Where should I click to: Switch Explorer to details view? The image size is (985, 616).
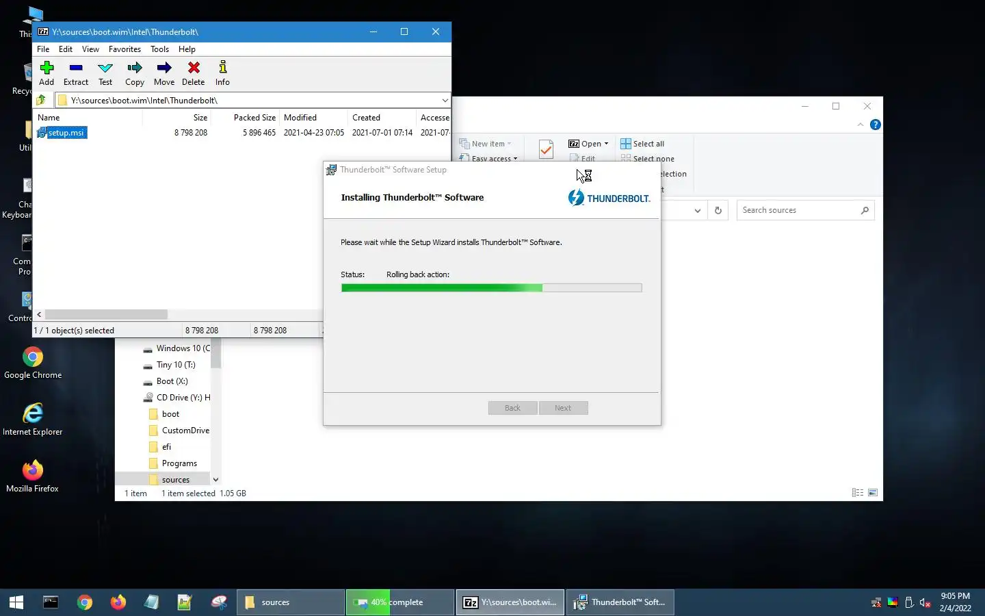858,493
